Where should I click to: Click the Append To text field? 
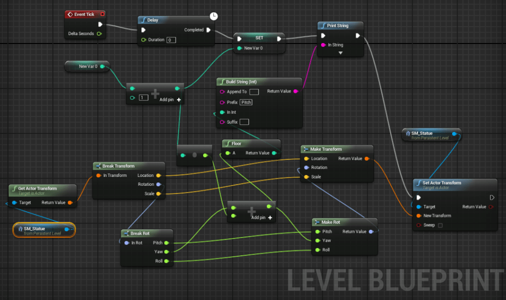pyautogui.click(x=254, y=92)
